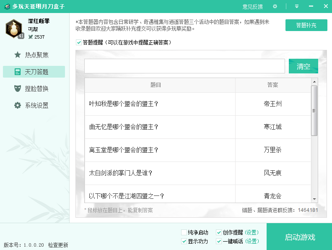
Task: Click the scroll-up arrow of answer list
Action: pos(314,81)
